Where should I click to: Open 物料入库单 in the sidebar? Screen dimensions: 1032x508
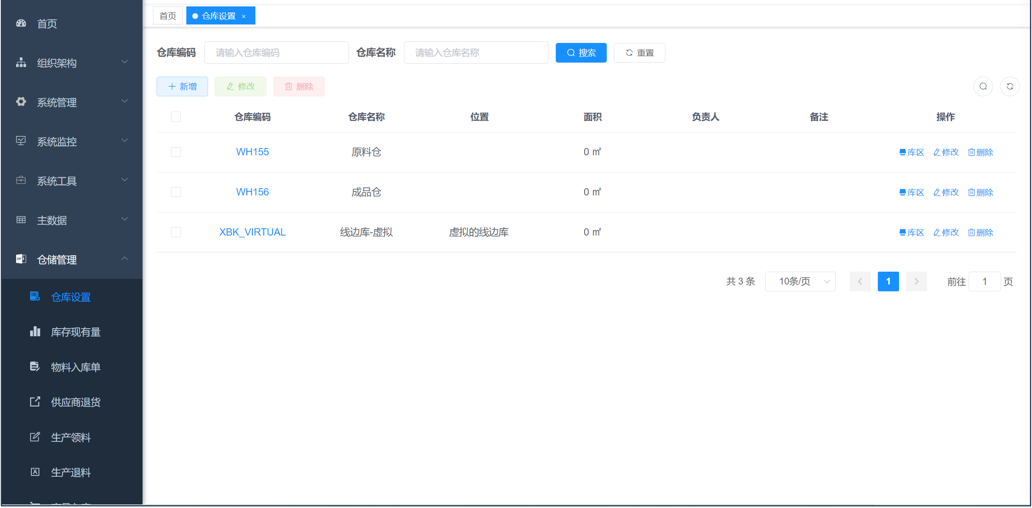point(75,367)
